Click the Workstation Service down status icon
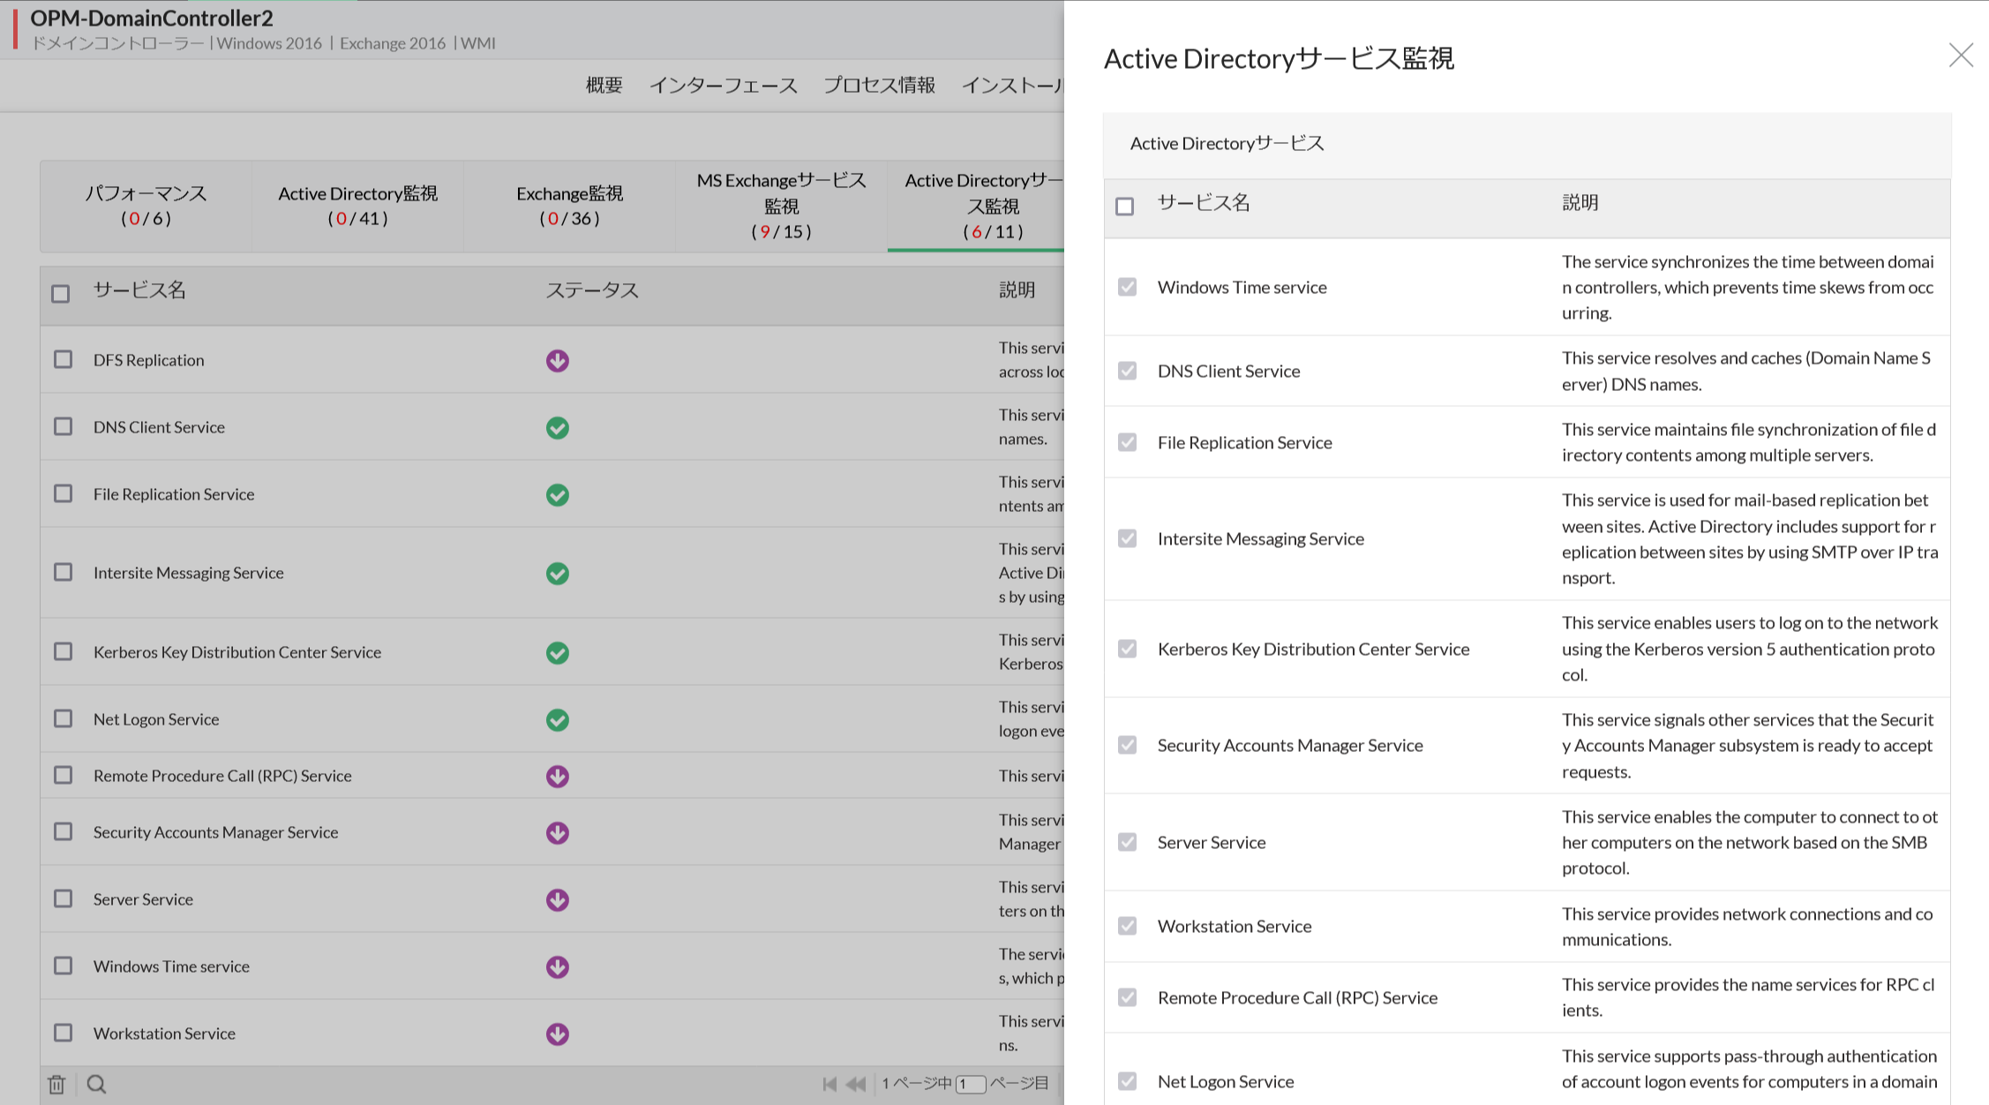The height and width of the screenshot is (1105, 1989). [x=557, y=1034]
